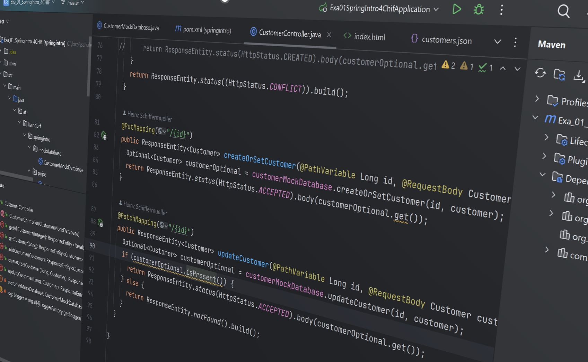Select the springintro package
Screen dimensions: 588x362
(x=39, y=138)
